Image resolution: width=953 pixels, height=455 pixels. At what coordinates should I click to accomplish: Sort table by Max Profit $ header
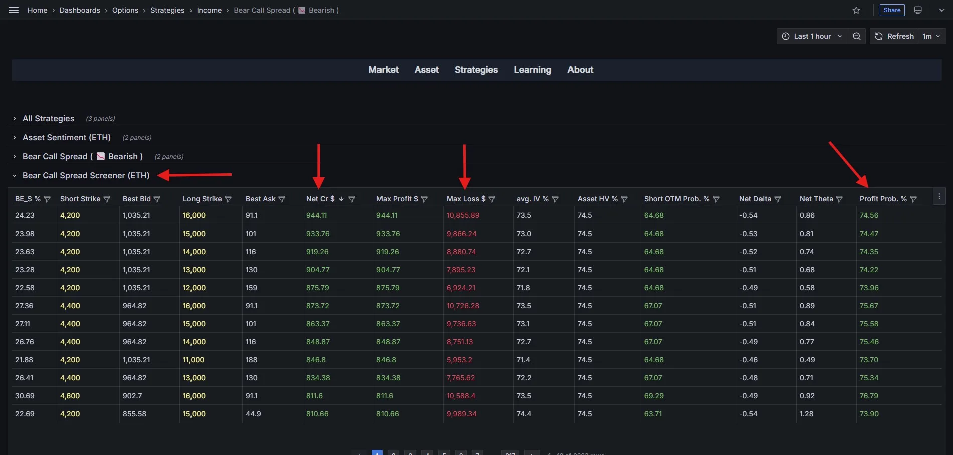[x=397, y=199]
